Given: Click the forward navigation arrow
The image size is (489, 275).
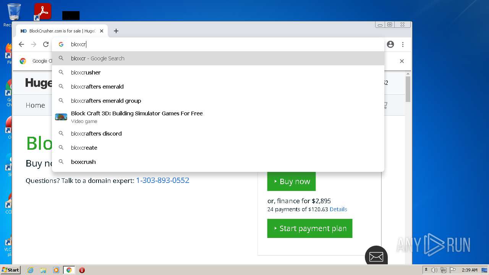Looking at the screenshot, I should [x=34, y=44].
